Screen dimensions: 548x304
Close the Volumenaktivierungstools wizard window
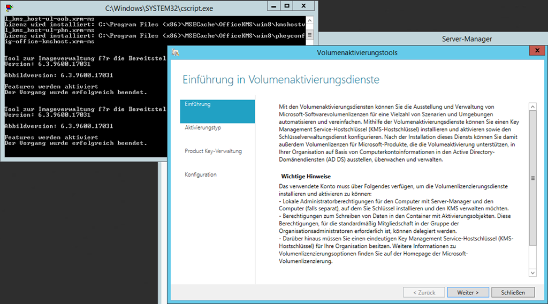(534, 51)
